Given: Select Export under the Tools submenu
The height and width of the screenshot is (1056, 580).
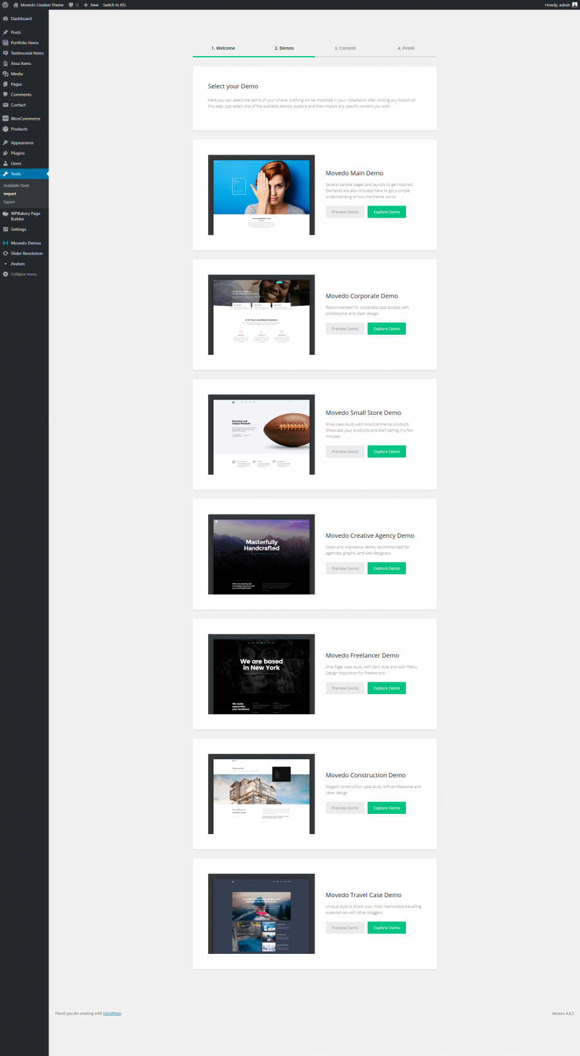Looking at the screenshot, I should [9, 202].
